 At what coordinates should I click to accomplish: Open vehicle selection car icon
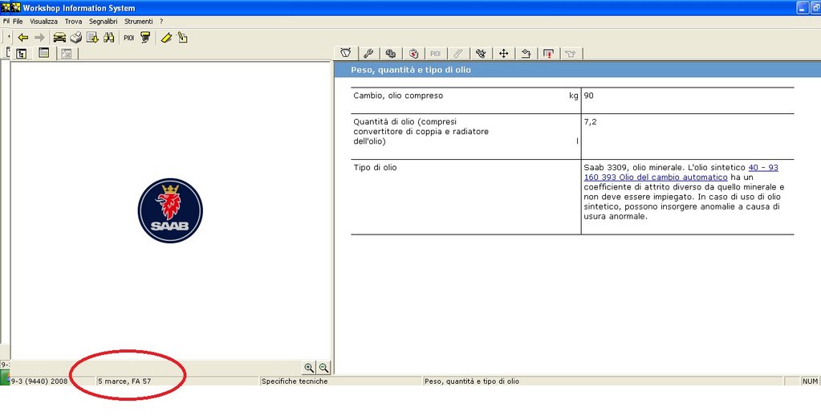(59, 37)
